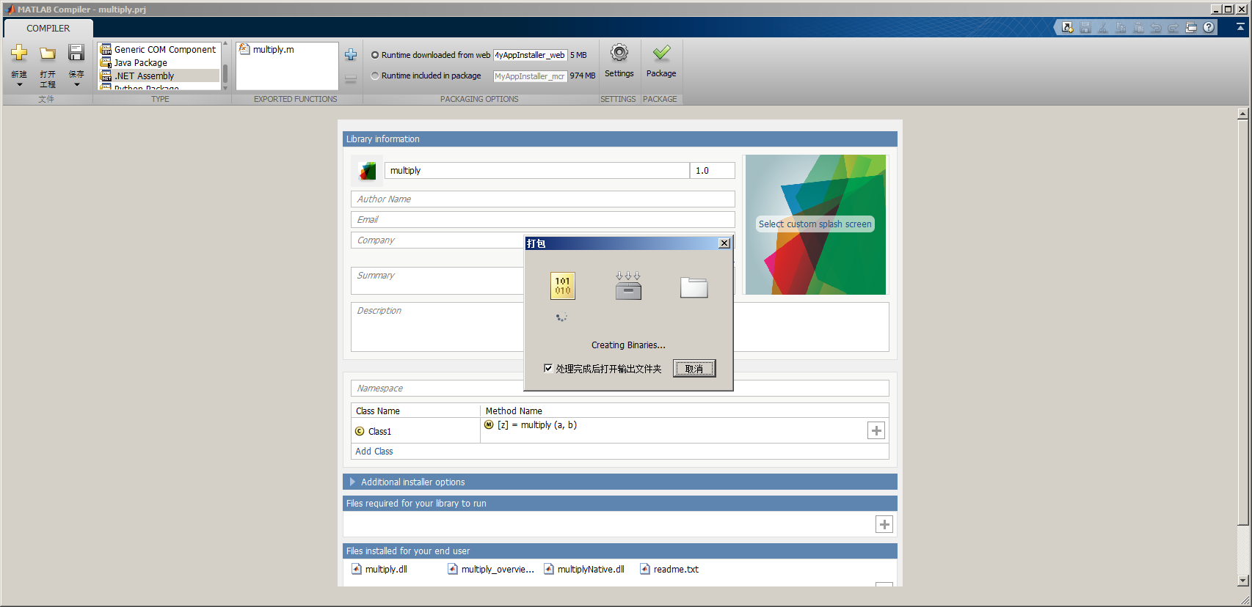Click the Email field
Viewport: 1252px width, 607px height.
click(542, 219)
